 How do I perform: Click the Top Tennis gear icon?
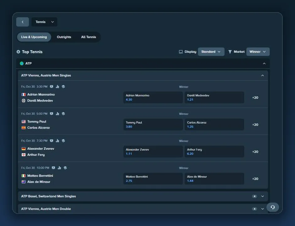coord(19,52)
